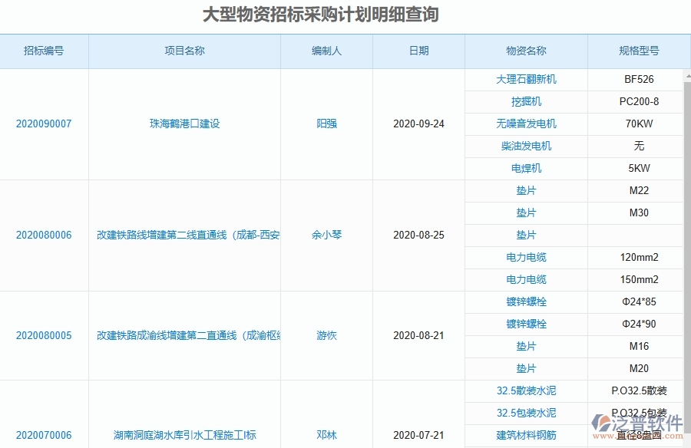Open project 湖南洞庭湖水库引水工程施工标

coord(183,435)
